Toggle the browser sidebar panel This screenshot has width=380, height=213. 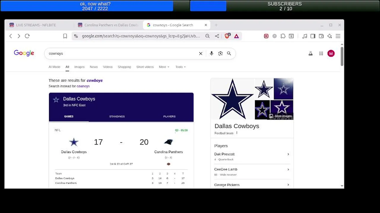click(x=313, y=36)
